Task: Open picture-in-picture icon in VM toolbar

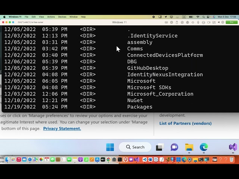Action: 214,22
